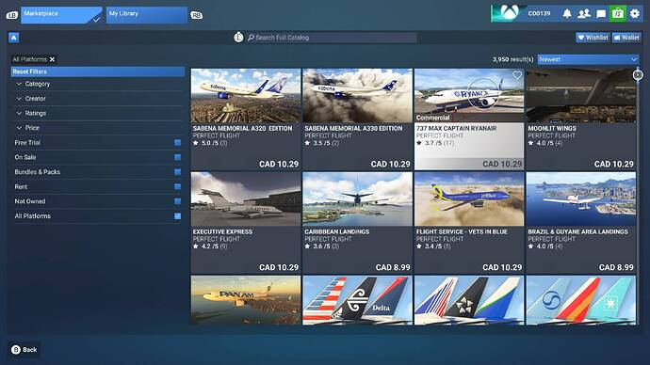Expand the Creator filter
This screenshot has height=365, width=650.
(98, 99)
